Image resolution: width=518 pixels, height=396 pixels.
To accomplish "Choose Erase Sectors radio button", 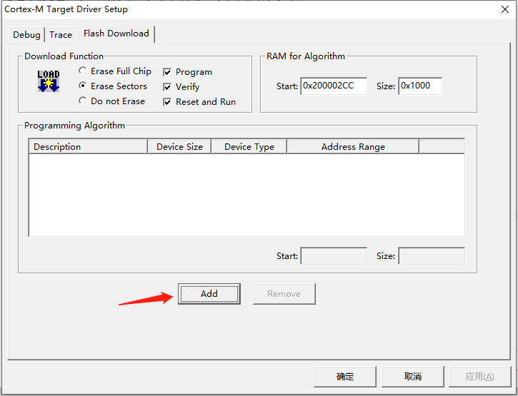I will [x=113, y=86].
